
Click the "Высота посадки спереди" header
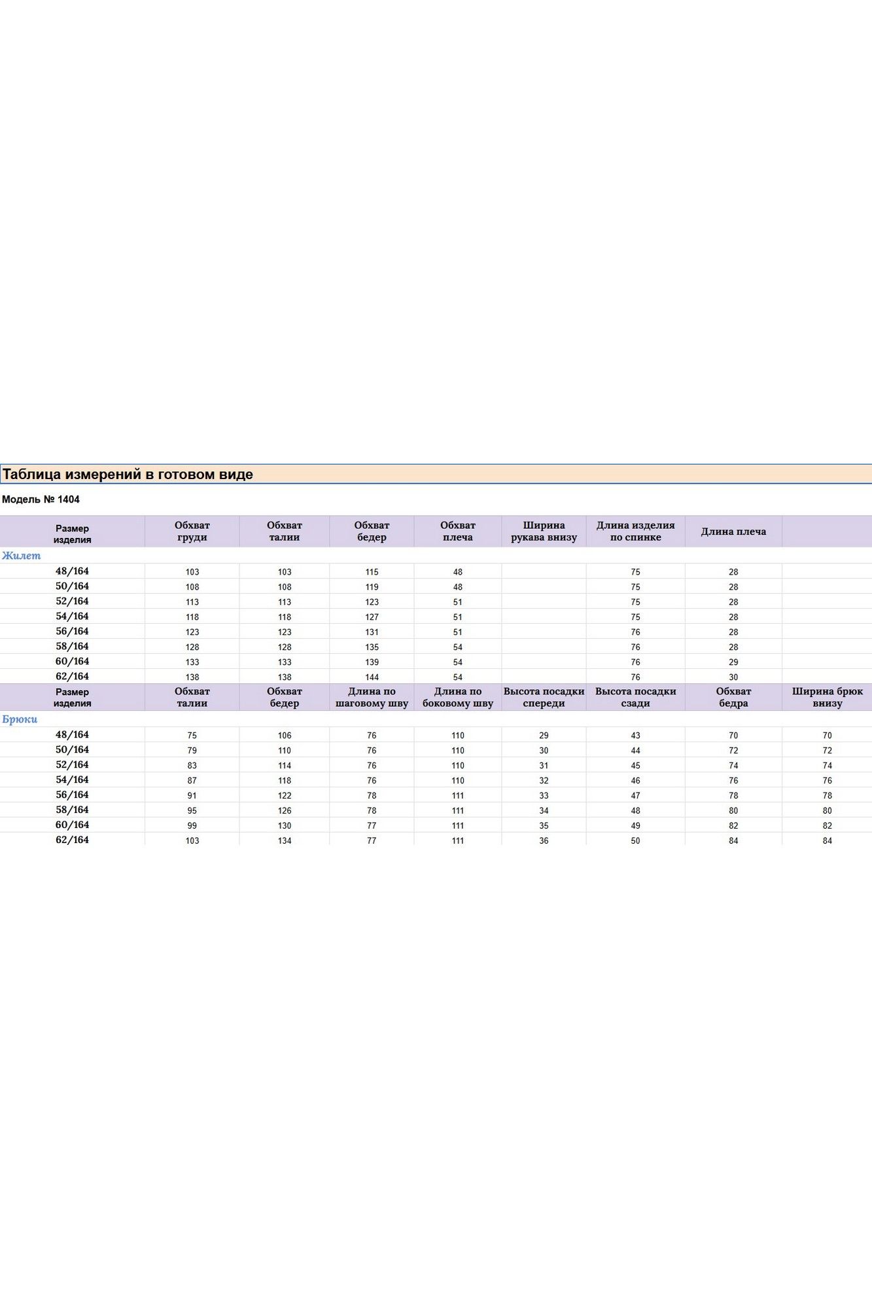click(544, 698)
